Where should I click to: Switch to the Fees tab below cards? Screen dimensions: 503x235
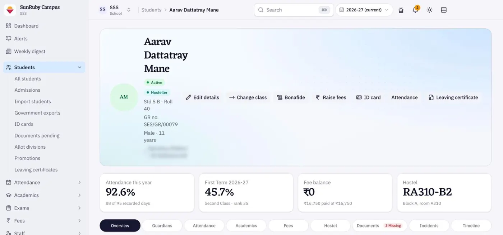pyautogui.click(x=288, y=226)
